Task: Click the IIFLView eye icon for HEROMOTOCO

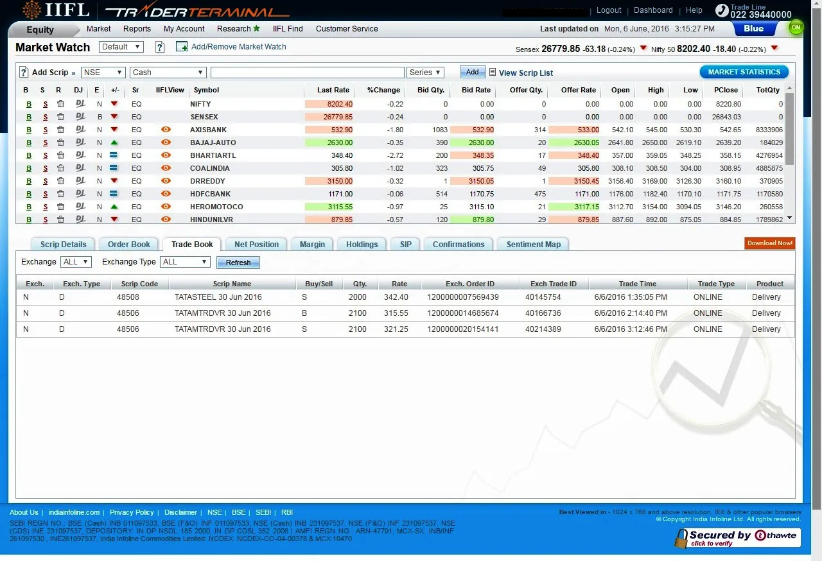Action: point(166,207)
